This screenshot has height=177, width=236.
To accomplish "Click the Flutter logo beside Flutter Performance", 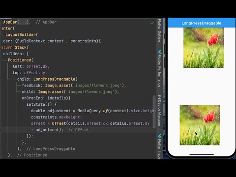I will pyautogui.click(x=160, y=52).
